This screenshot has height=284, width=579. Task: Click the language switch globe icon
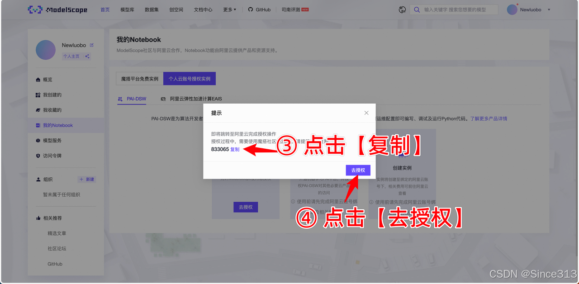click(402, 9)
